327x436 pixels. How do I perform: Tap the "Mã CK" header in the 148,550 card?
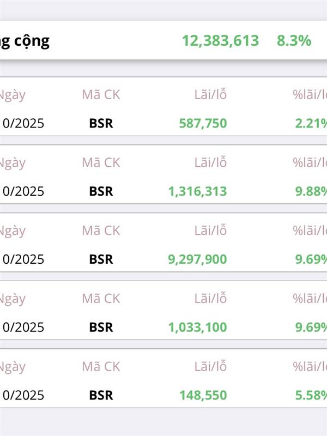[101, 366]
